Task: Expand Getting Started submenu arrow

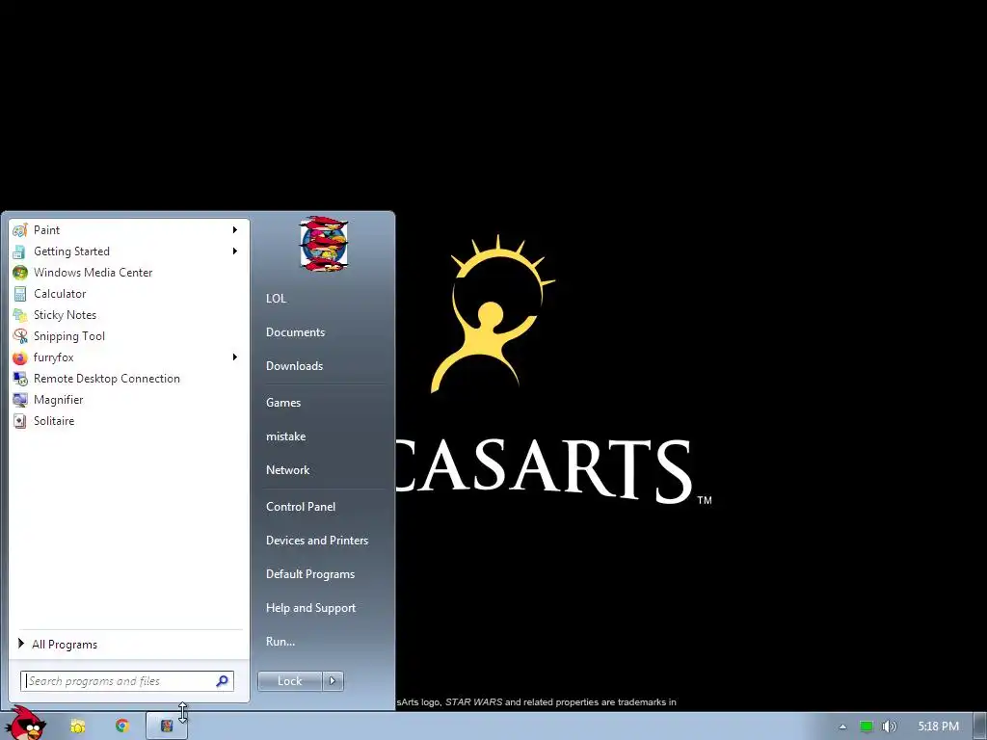Action: [235, 251]
